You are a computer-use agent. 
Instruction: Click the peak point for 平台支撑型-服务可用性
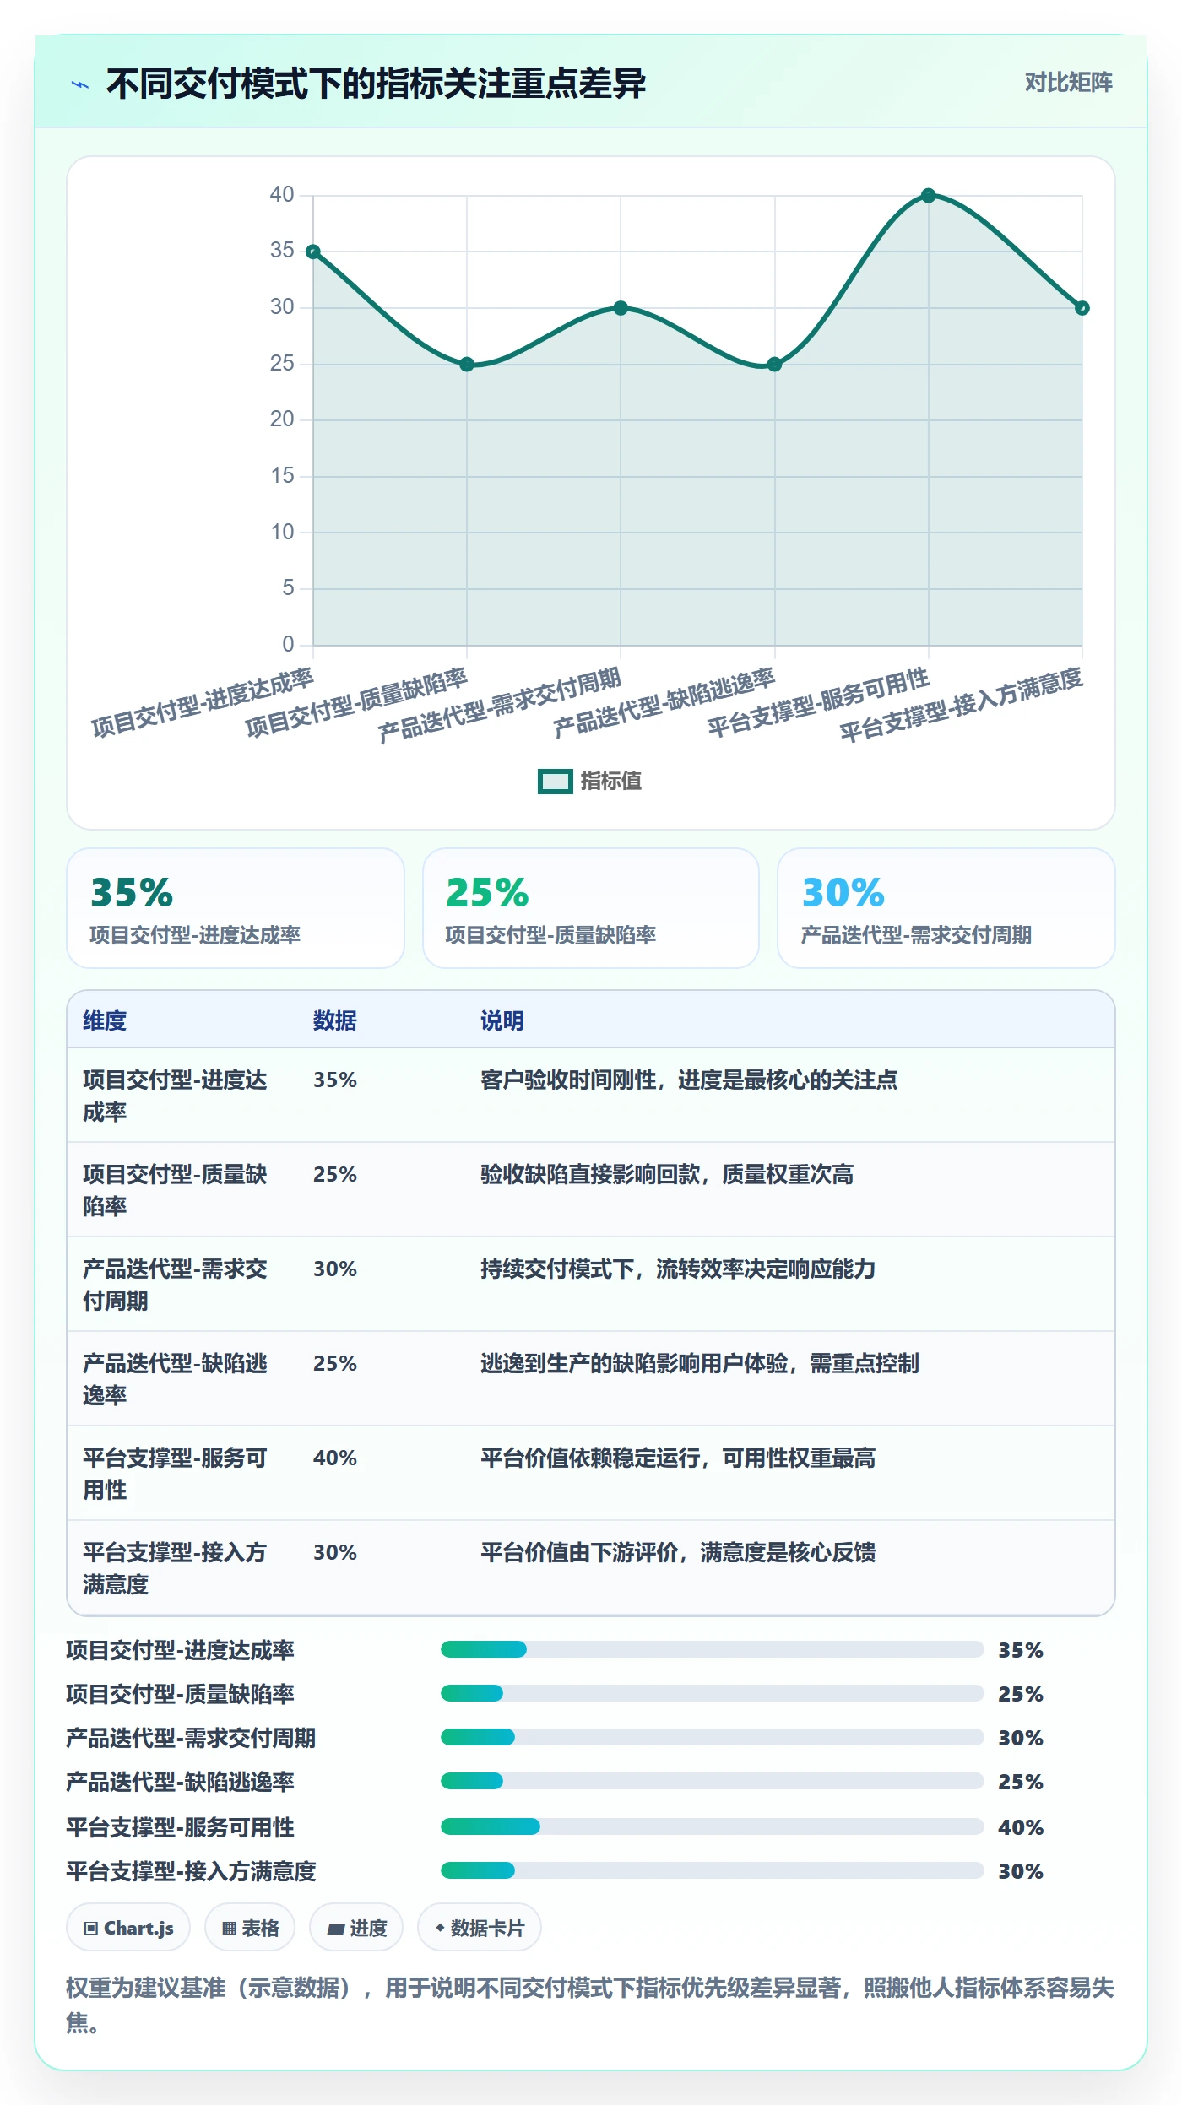928,196
